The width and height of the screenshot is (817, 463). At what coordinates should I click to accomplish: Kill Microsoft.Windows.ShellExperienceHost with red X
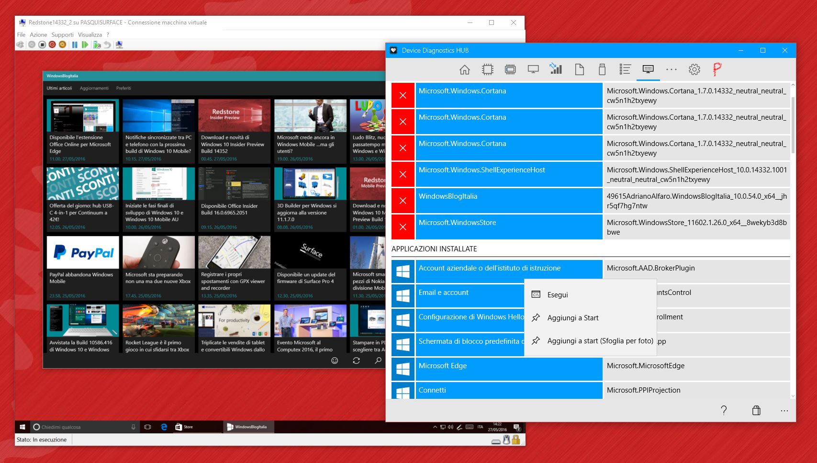tap(403, 175)
